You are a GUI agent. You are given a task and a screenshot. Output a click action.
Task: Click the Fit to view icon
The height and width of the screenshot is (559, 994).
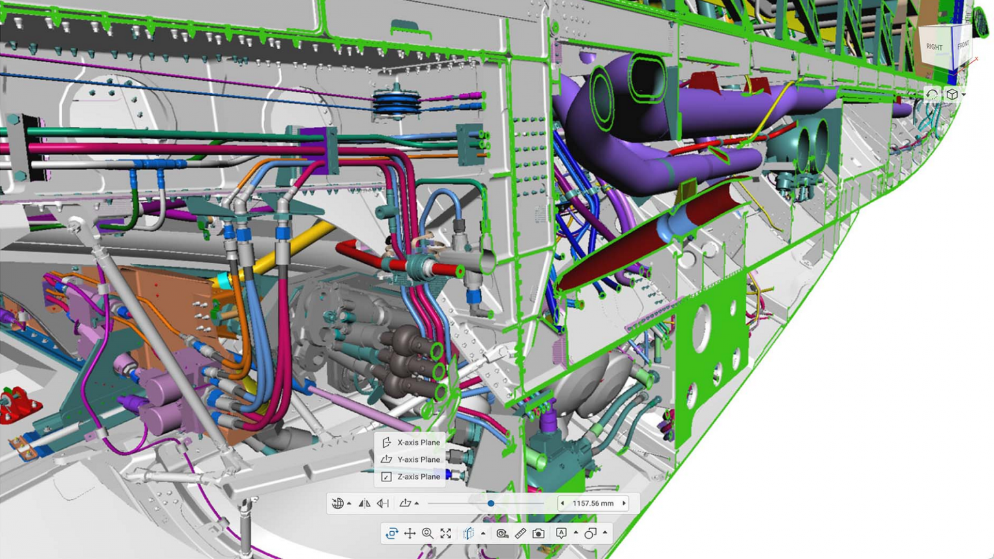445,533
